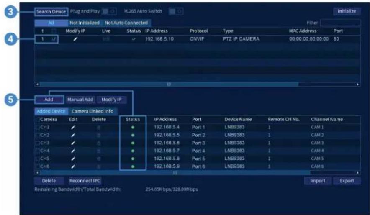Open the Camera Linked Info tab

coord(92,111)
